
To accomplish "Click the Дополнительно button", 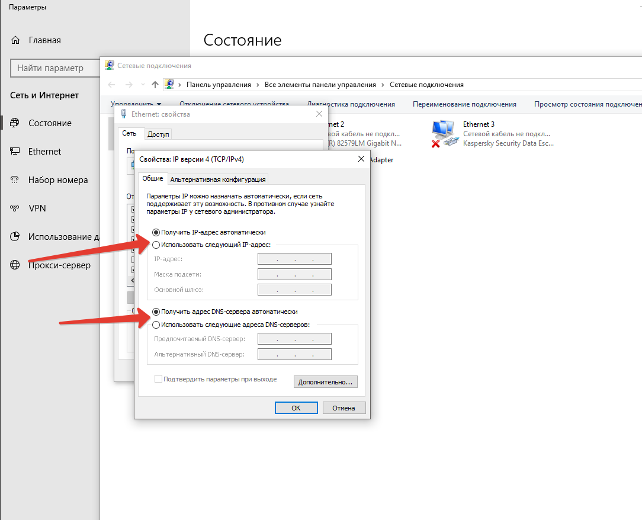I will 326,381.
